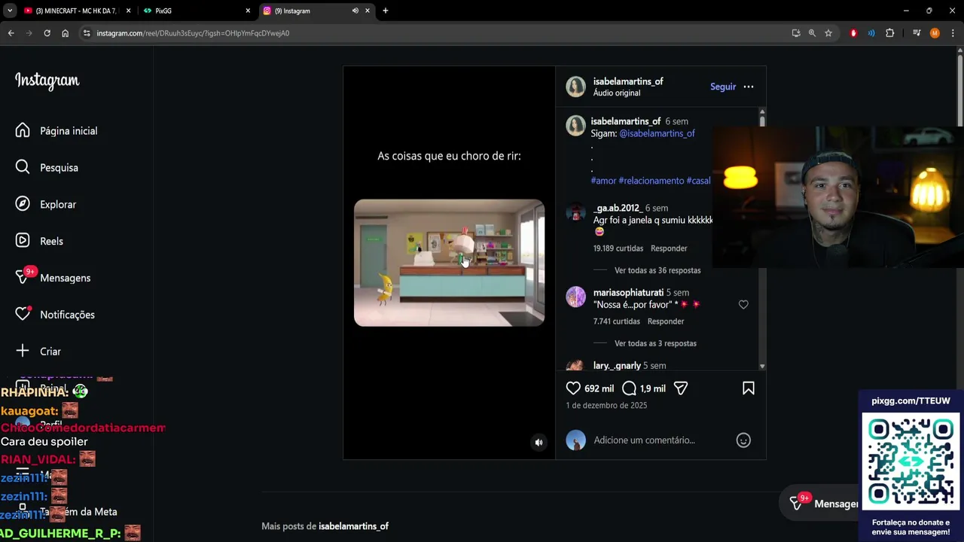Click Responder under _ga.ab.2012_ comment
Viewport: 964px width, 542px height.
(x=669, y=248)
